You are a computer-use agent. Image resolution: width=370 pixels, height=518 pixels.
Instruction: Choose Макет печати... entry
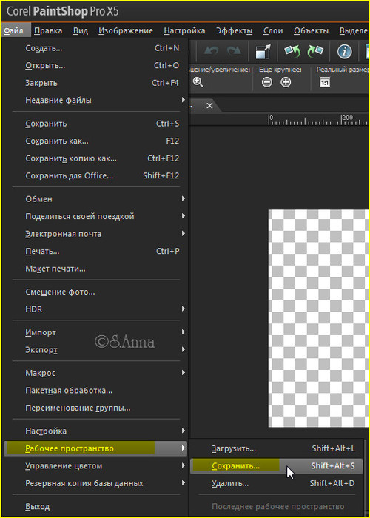(95, 269)
